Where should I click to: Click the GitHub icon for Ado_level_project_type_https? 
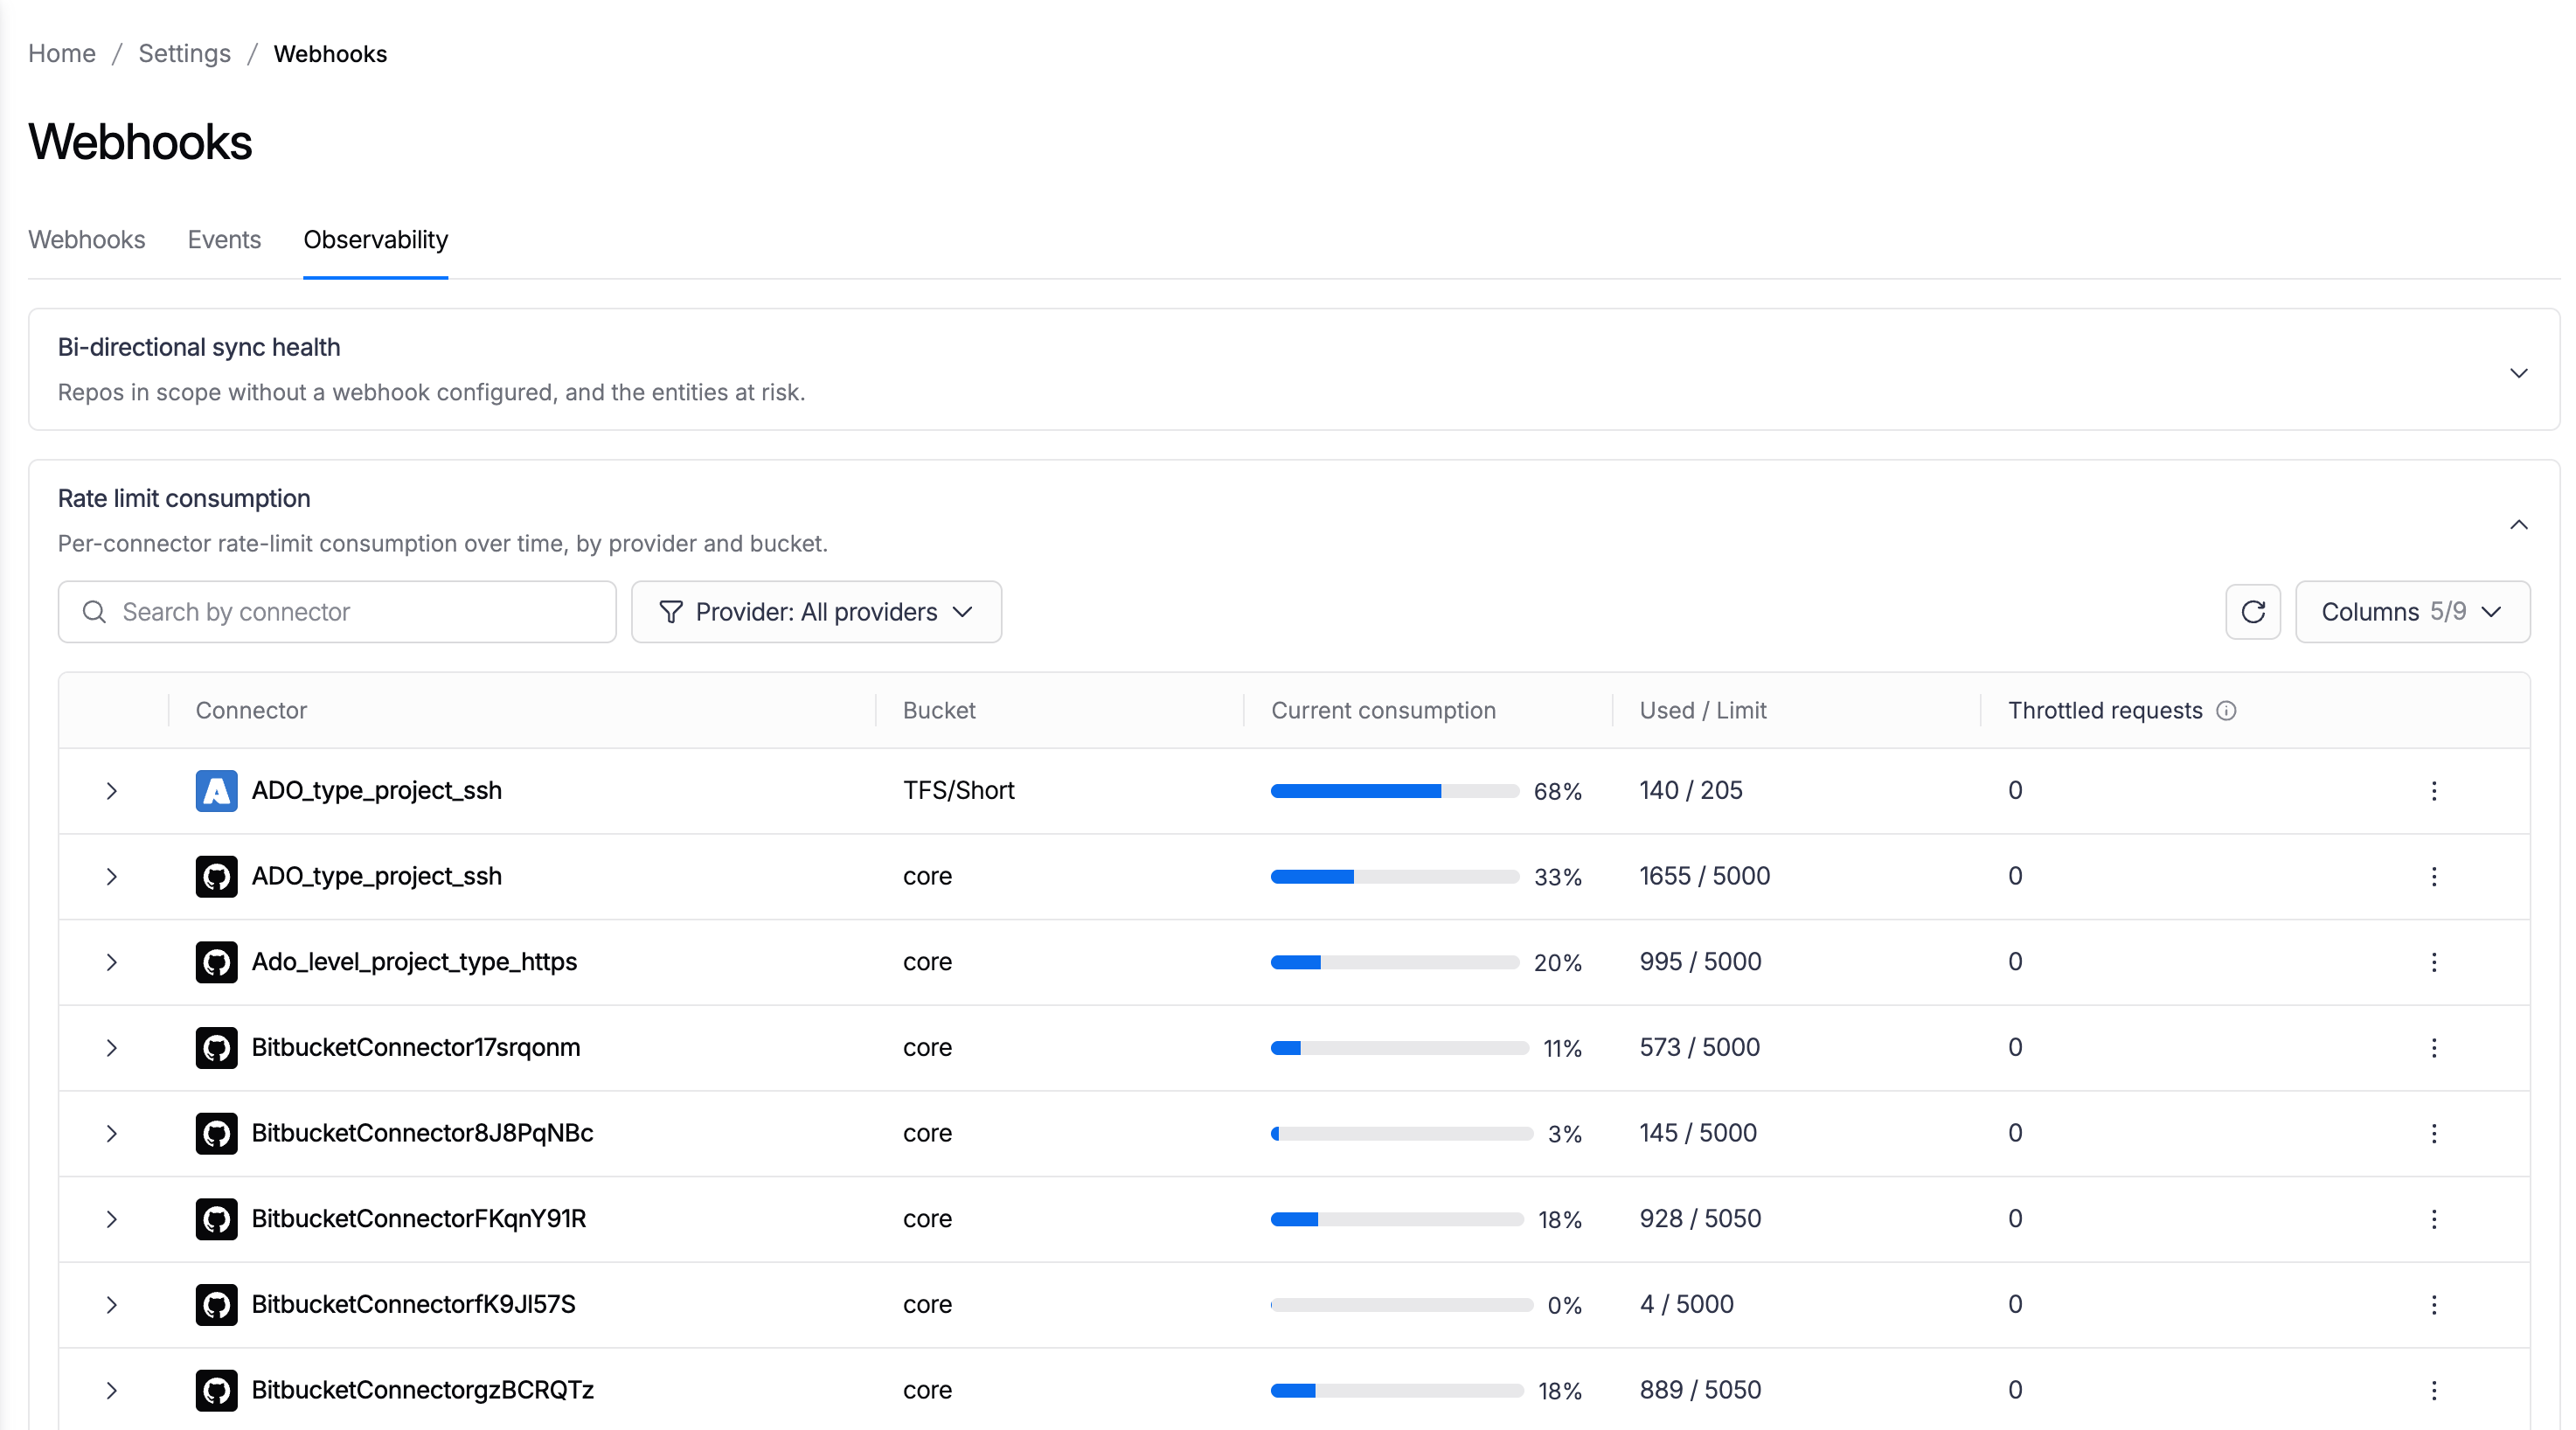216,962
